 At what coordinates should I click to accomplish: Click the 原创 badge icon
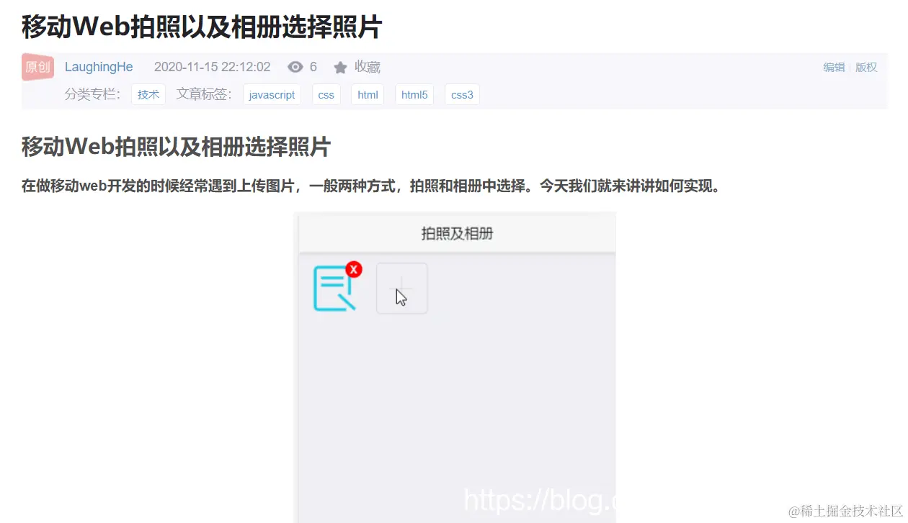[x=37, y=67]
